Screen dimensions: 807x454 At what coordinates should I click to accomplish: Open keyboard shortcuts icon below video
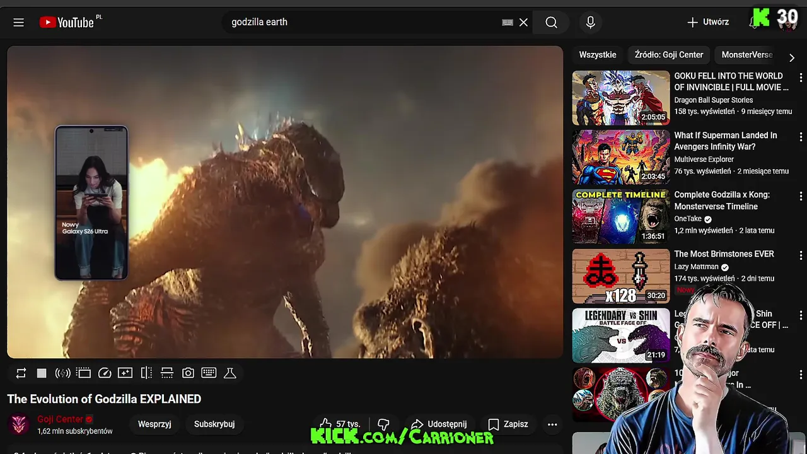(209, 373)
